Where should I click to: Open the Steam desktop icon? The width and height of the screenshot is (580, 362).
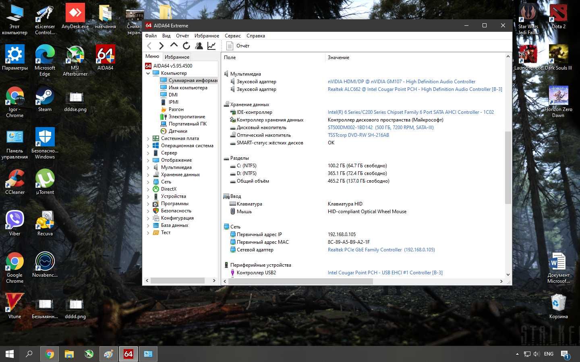pyautogui.click(x=45, y=99)
